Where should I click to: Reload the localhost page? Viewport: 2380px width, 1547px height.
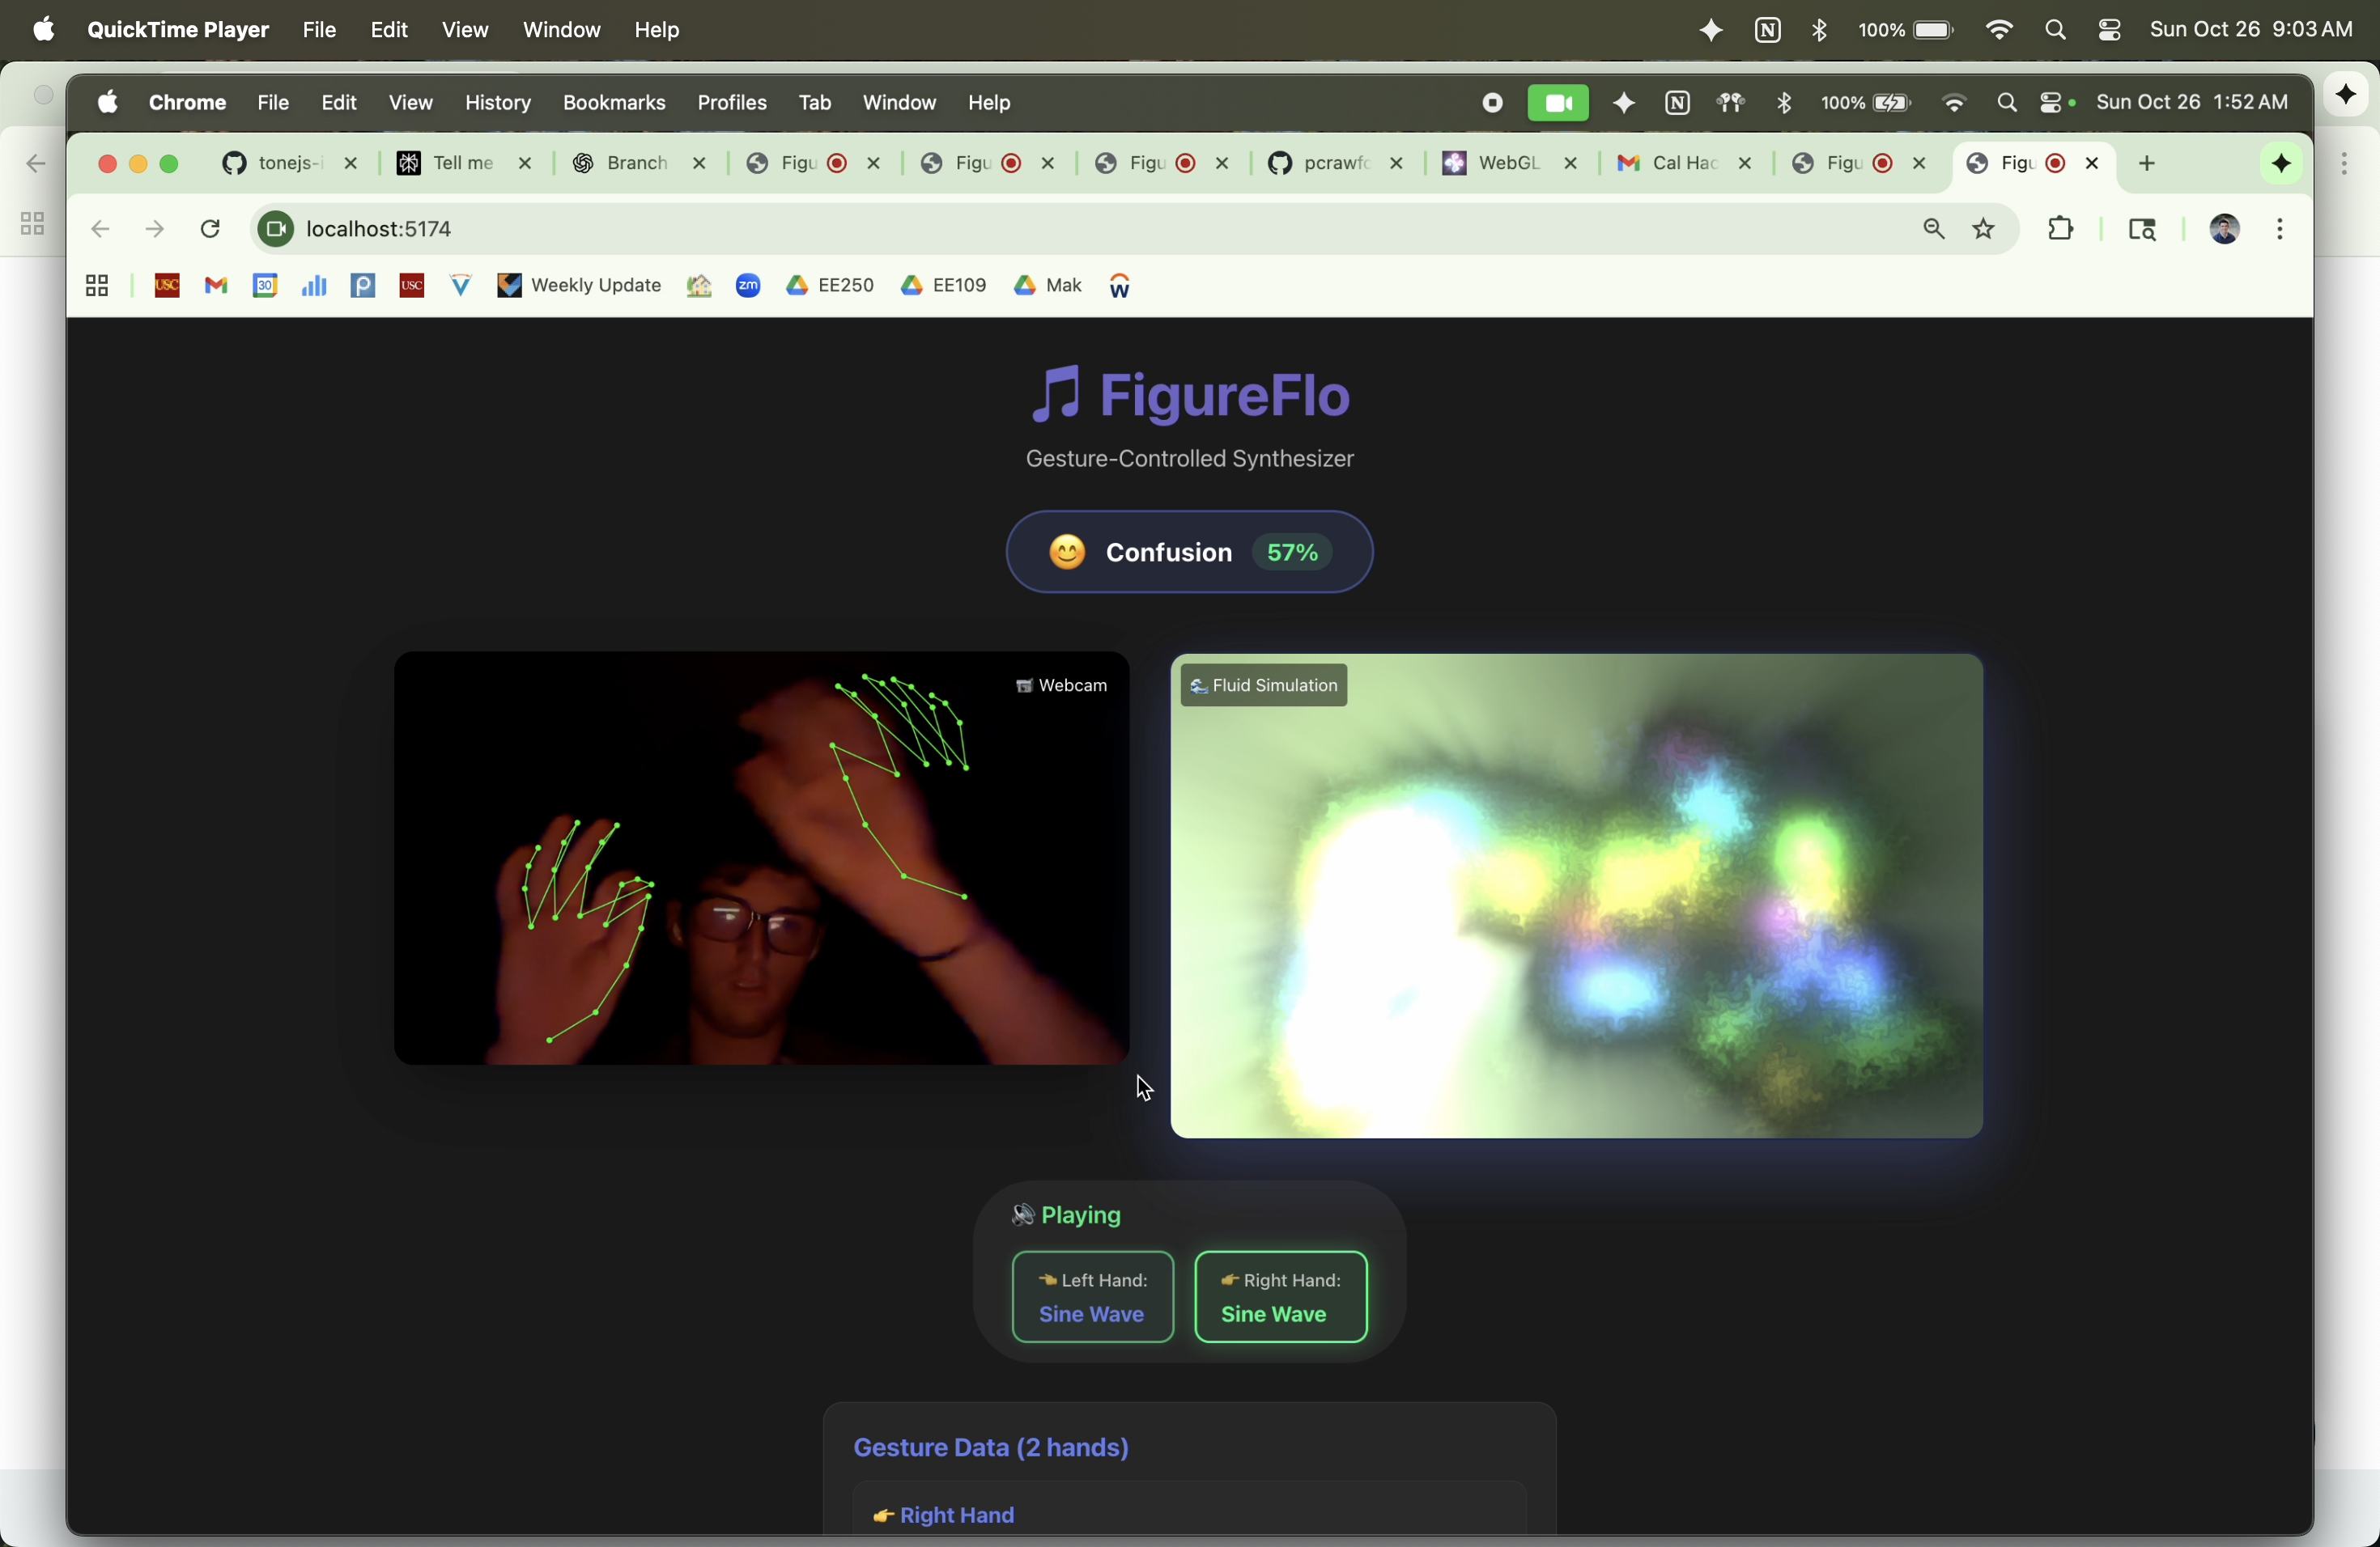click(x=211, y=230)
